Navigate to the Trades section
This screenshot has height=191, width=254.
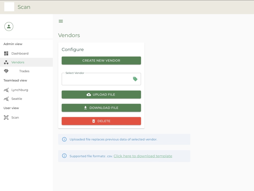coord(24,71)
